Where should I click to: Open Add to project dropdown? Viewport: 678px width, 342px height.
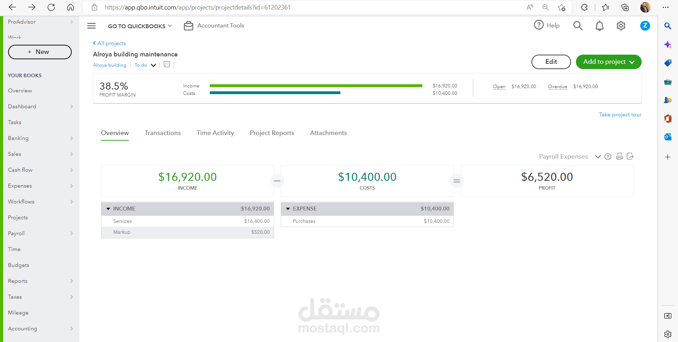tap(609, 62)
